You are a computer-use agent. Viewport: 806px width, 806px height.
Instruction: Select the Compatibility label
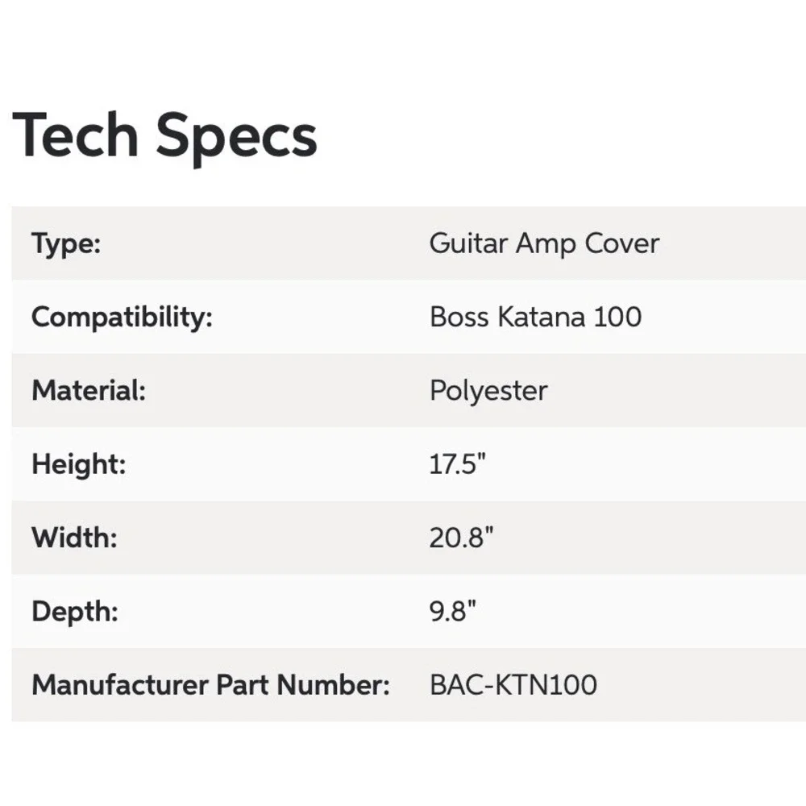(122, 318)
